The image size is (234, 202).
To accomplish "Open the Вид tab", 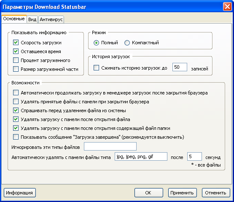I will (32, 19).
